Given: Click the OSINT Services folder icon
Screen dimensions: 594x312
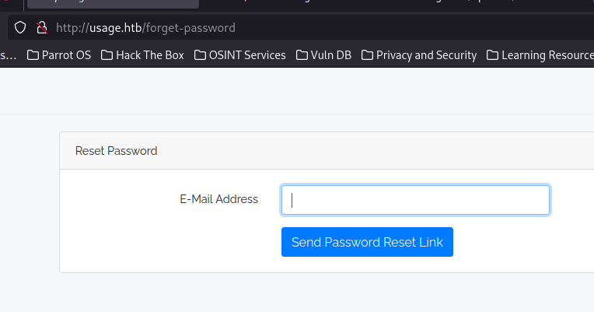Looking at the screenshot, I should point(201,55).
